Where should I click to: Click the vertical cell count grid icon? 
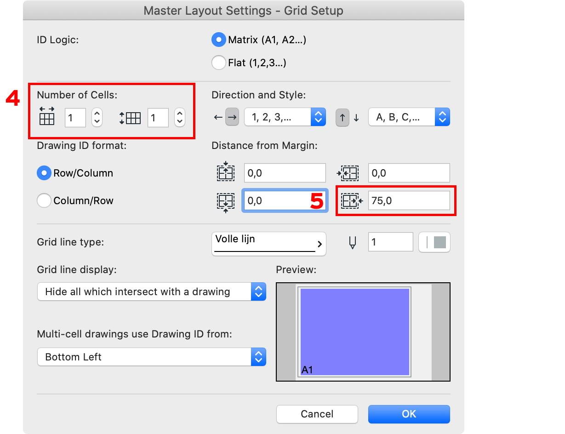[130, 118]
